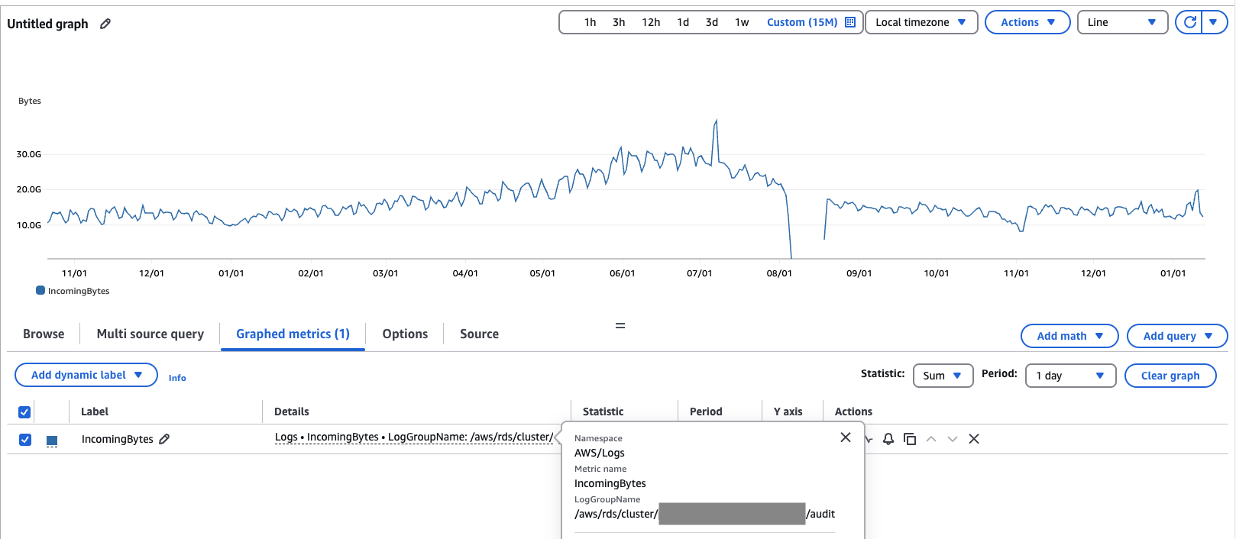Image resolution: width=1236 pixels, height=539 pixels.
Task: Create alarm using the bell icon
Action: [x=888, y=439]
